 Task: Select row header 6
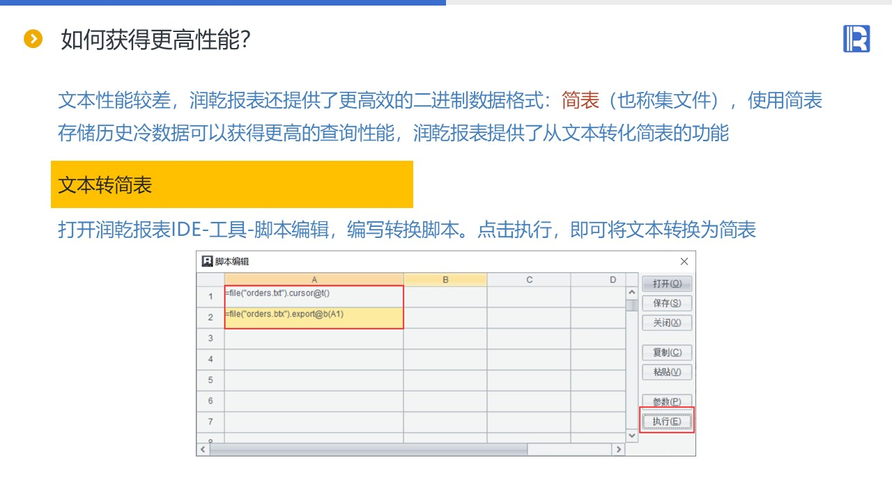(210, 401)
